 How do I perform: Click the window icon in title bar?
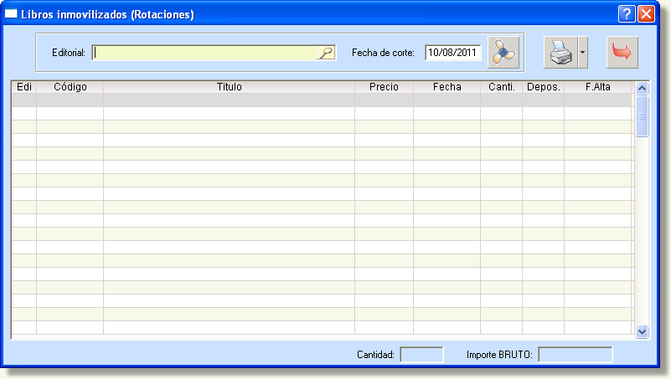12,14
